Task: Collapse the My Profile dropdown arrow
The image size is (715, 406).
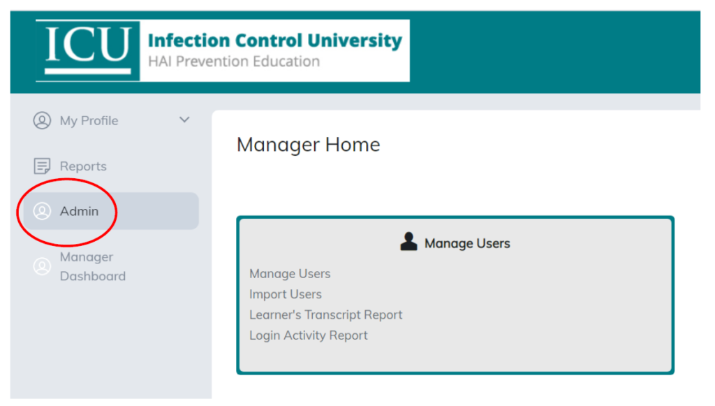Action: (x=184, y=119)
